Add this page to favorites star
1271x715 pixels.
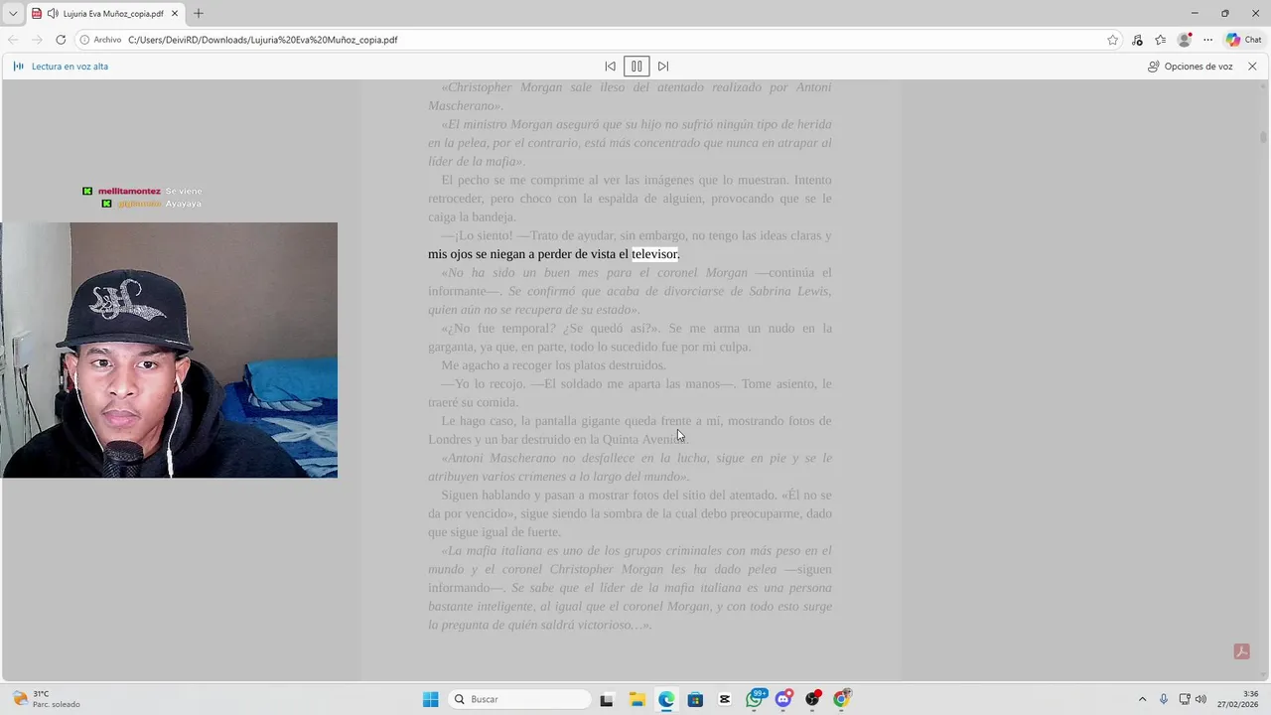pyautogui.click(x=1113, y=40)
